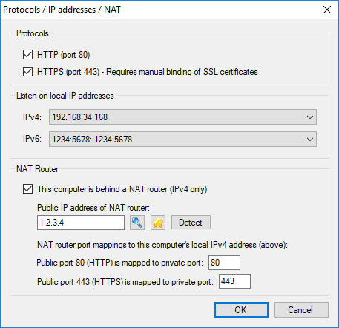Click the IPv4: field label
339x328 pixels.
tap(32, 117)
